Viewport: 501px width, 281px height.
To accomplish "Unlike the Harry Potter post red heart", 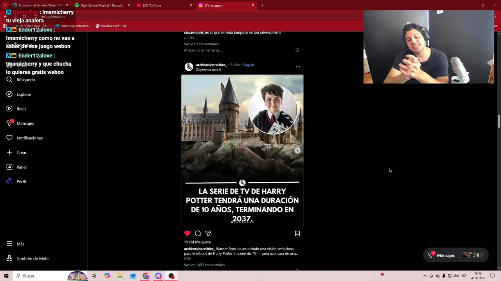I will (x=187, y=233).
